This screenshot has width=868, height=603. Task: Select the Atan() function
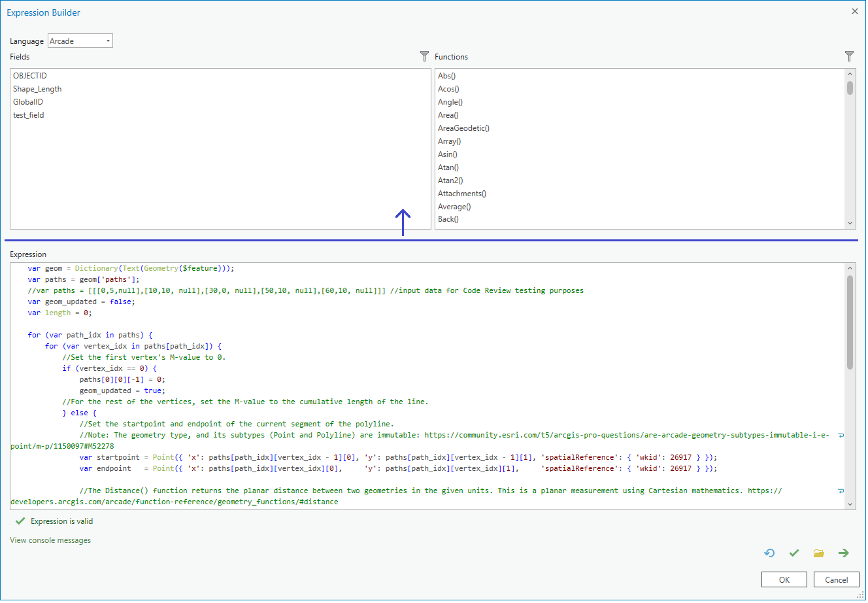click(x=448, y=167)
